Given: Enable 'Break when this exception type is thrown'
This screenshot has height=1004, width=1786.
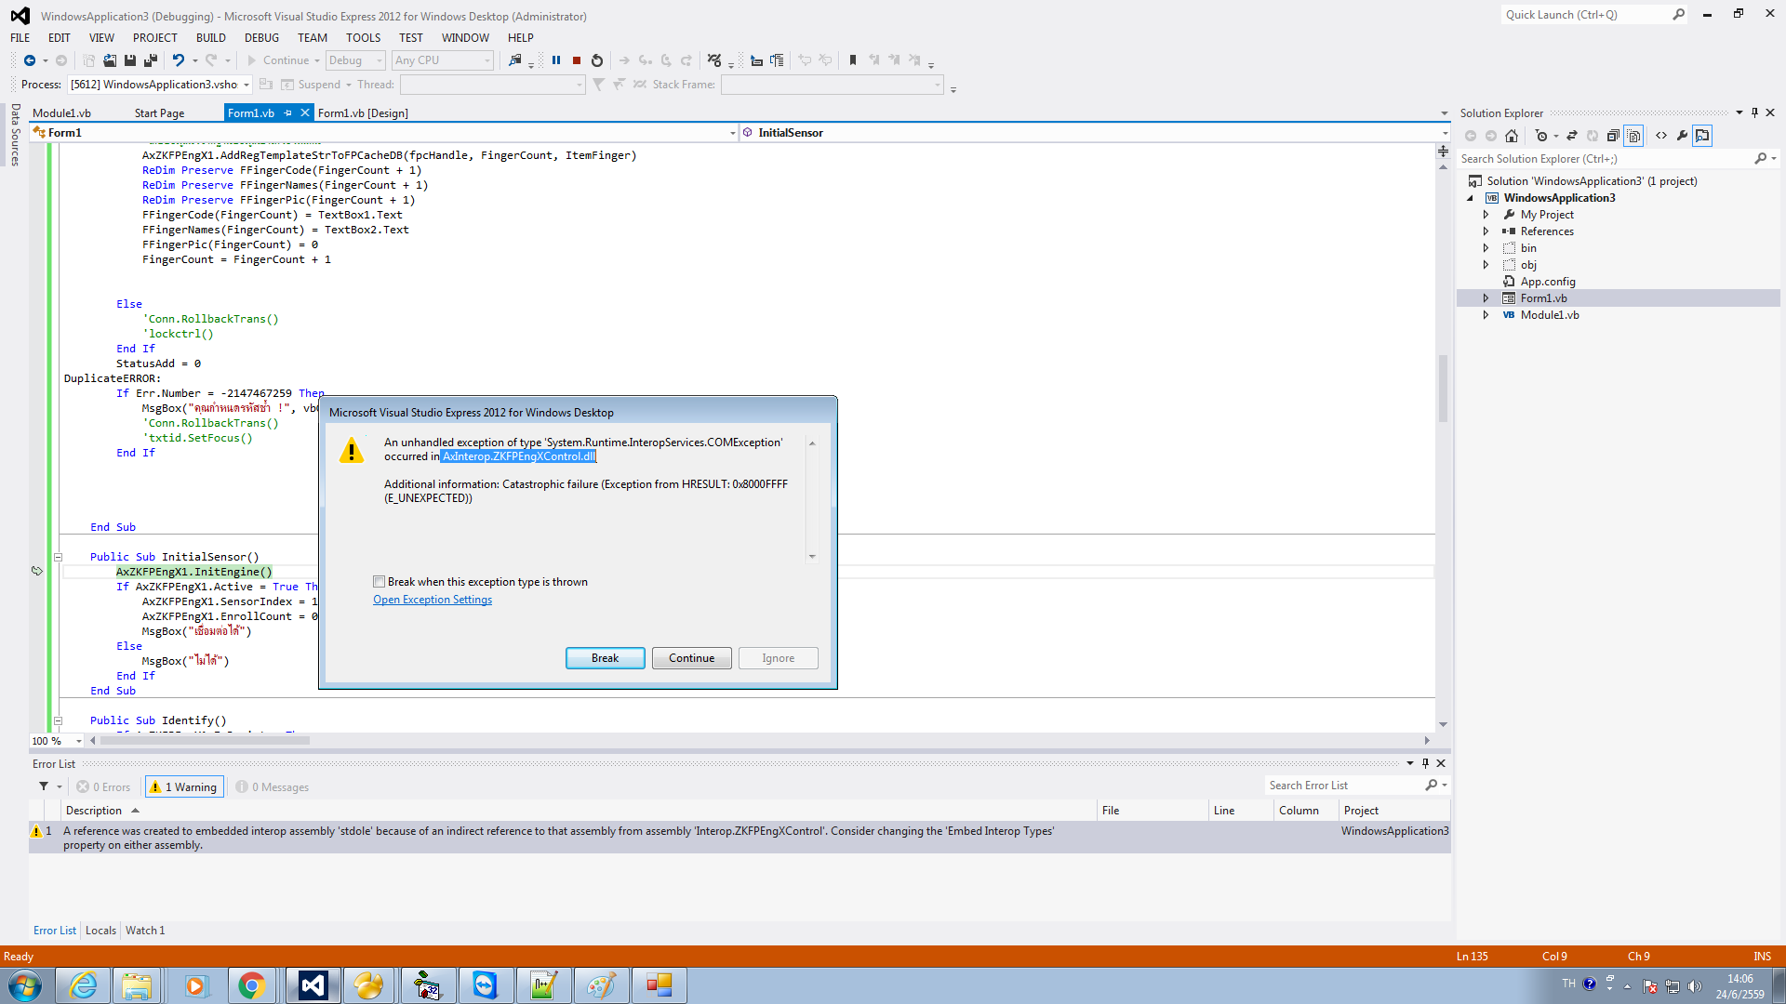Looking at the screenshot, I should (x=380, y=582).
